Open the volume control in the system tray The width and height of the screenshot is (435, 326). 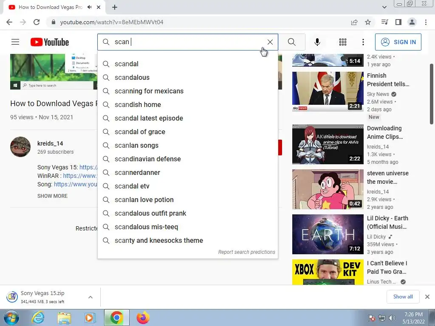[x=392, y=318]
